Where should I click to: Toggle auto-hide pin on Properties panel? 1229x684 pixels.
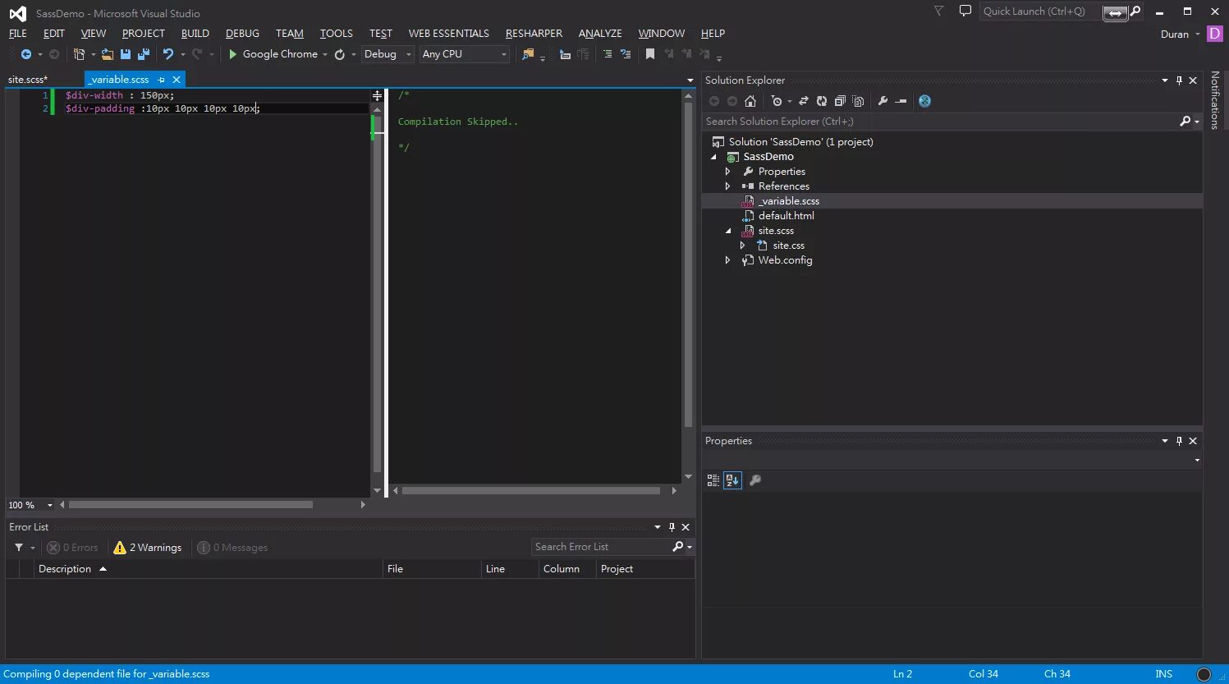[x=1179, y=441]
